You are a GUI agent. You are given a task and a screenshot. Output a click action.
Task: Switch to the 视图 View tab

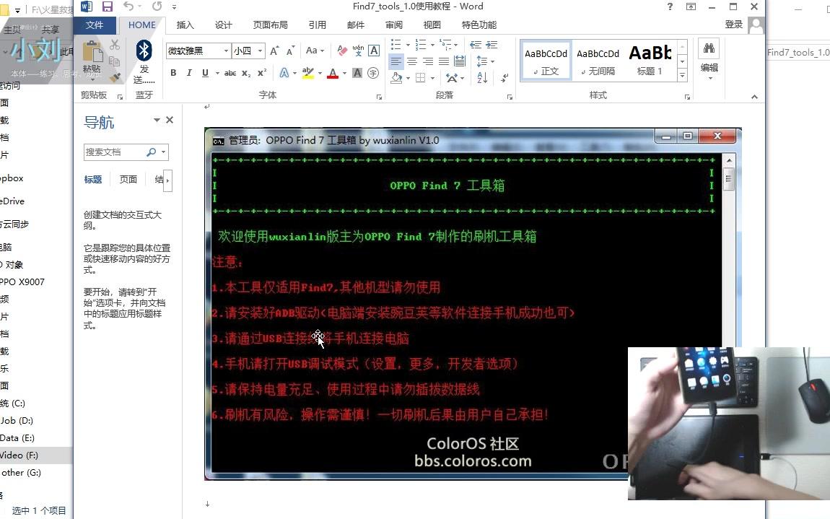click(x=432, y=25)
